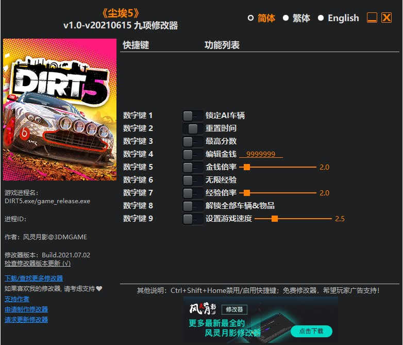Click the 数字键 3 hotkey label

coord(138,141)
